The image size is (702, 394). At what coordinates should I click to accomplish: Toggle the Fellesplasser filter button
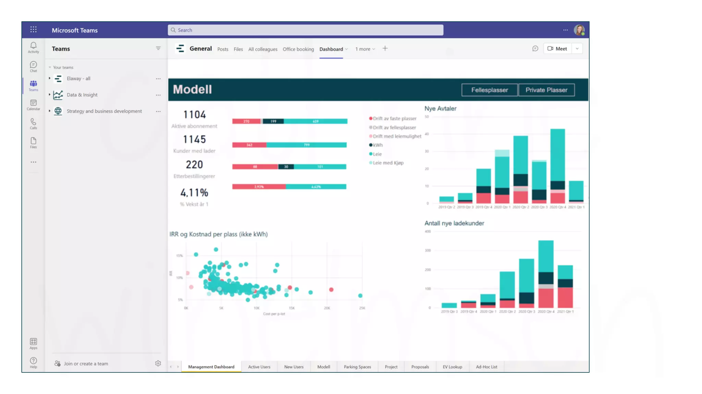489,90
